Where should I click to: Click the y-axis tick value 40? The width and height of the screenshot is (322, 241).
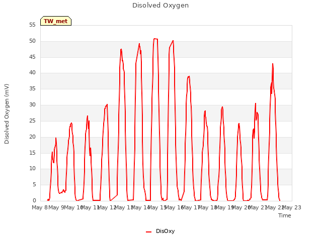point(32,72)
